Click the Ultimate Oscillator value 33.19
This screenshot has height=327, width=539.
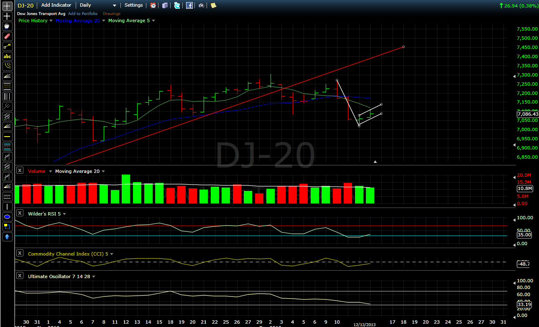coord(524,304)
